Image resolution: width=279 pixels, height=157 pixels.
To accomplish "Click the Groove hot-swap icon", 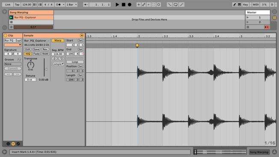I will click(x=19, y=59).
